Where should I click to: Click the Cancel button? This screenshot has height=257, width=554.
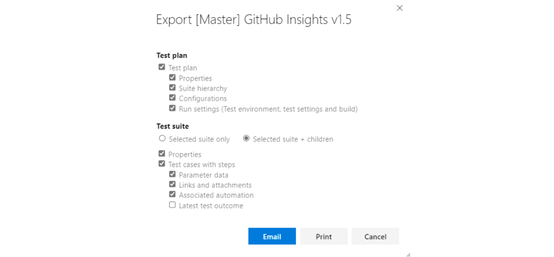[x=375, y=236]
